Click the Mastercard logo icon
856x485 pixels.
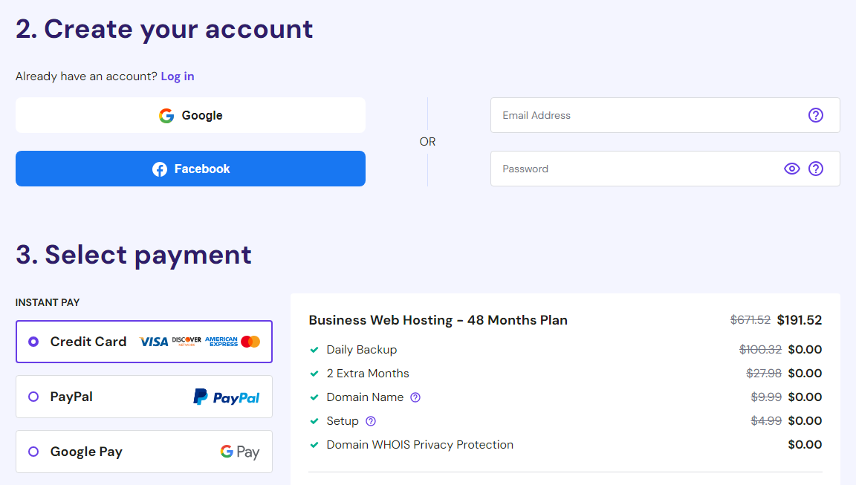pyautogui.click(x=250, y=342)
